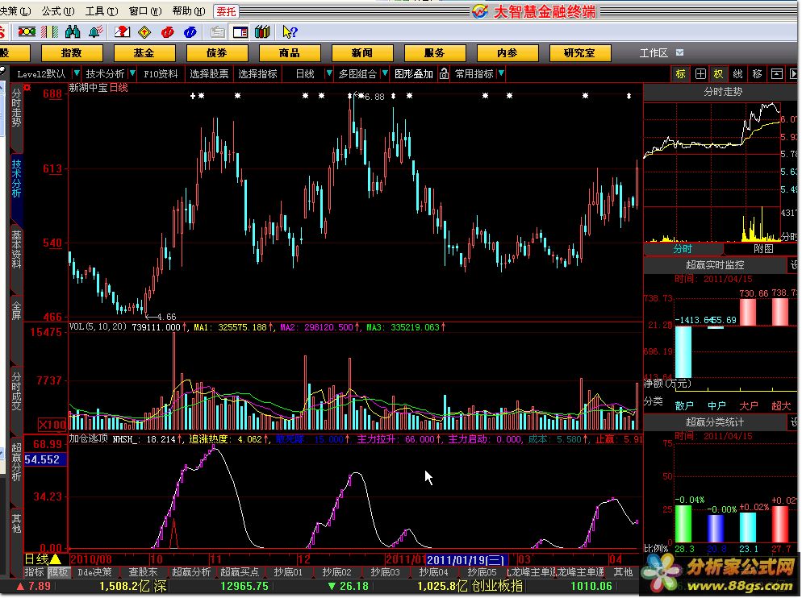802x598 pixels.
Task: Open the 帮助 menu
Action: (x=189, y=10)
